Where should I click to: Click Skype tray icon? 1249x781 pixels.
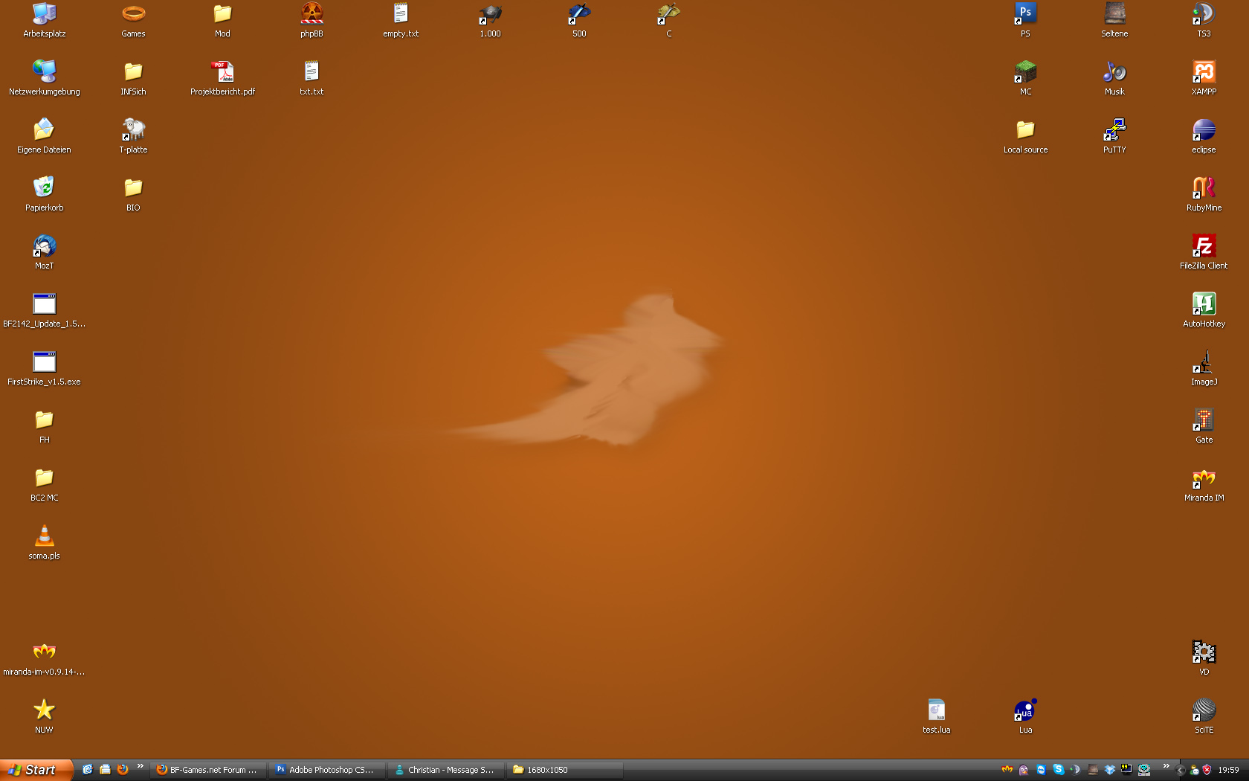coord(1059,770)
